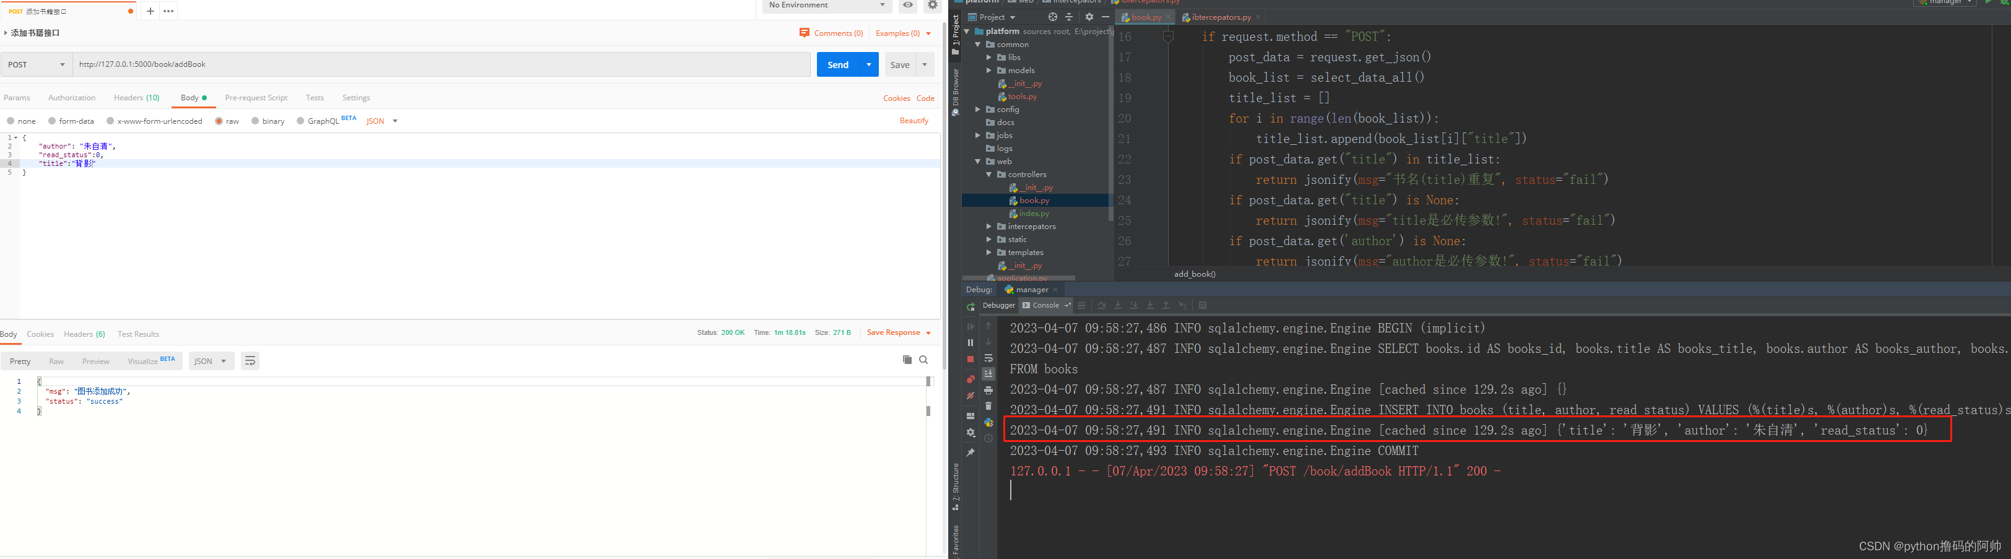Switch to the Params tab

point(17,98)
